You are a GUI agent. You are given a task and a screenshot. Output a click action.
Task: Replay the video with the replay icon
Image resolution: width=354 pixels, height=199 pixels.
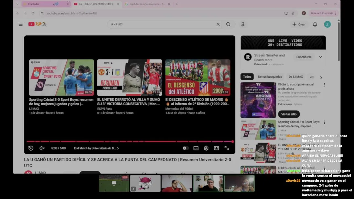(x=31, y=148)
